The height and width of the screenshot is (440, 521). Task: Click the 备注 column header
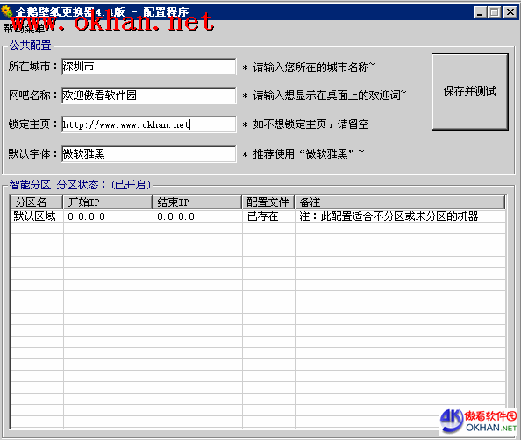(400, 202)
